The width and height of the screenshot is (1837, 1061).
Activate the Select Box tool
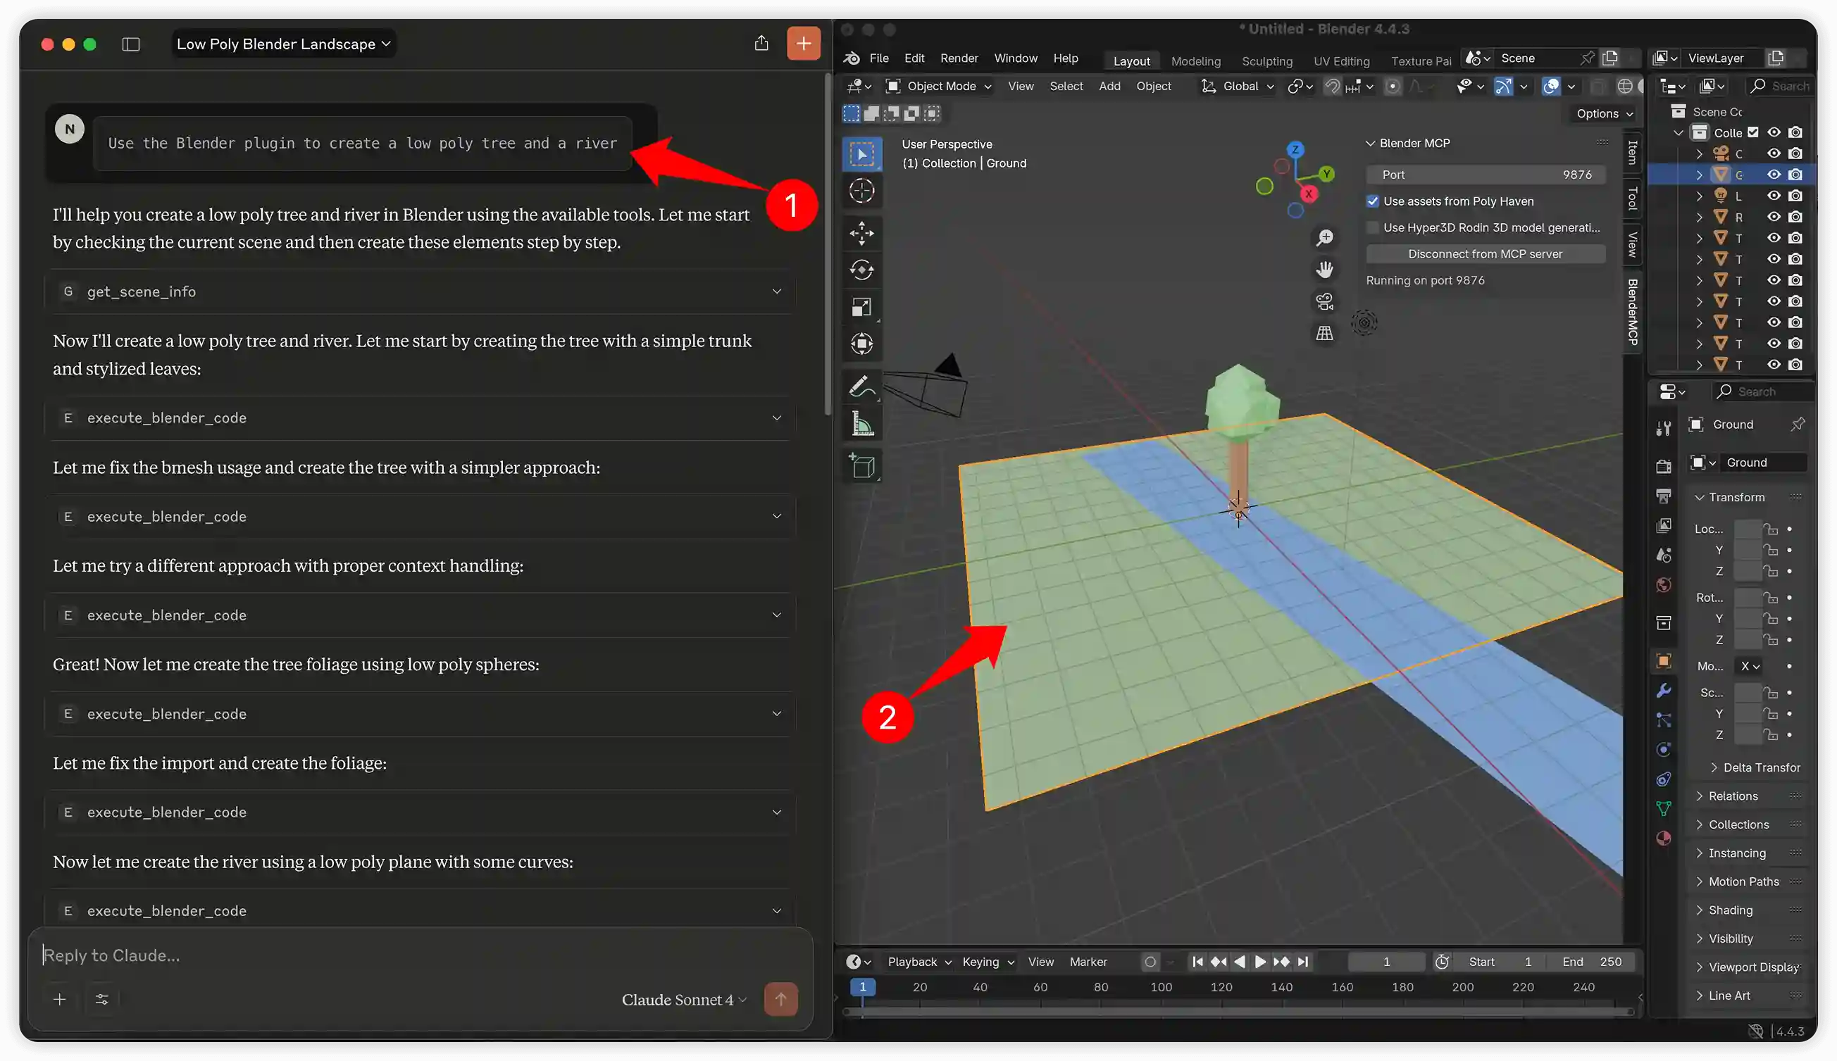[861, 154]
